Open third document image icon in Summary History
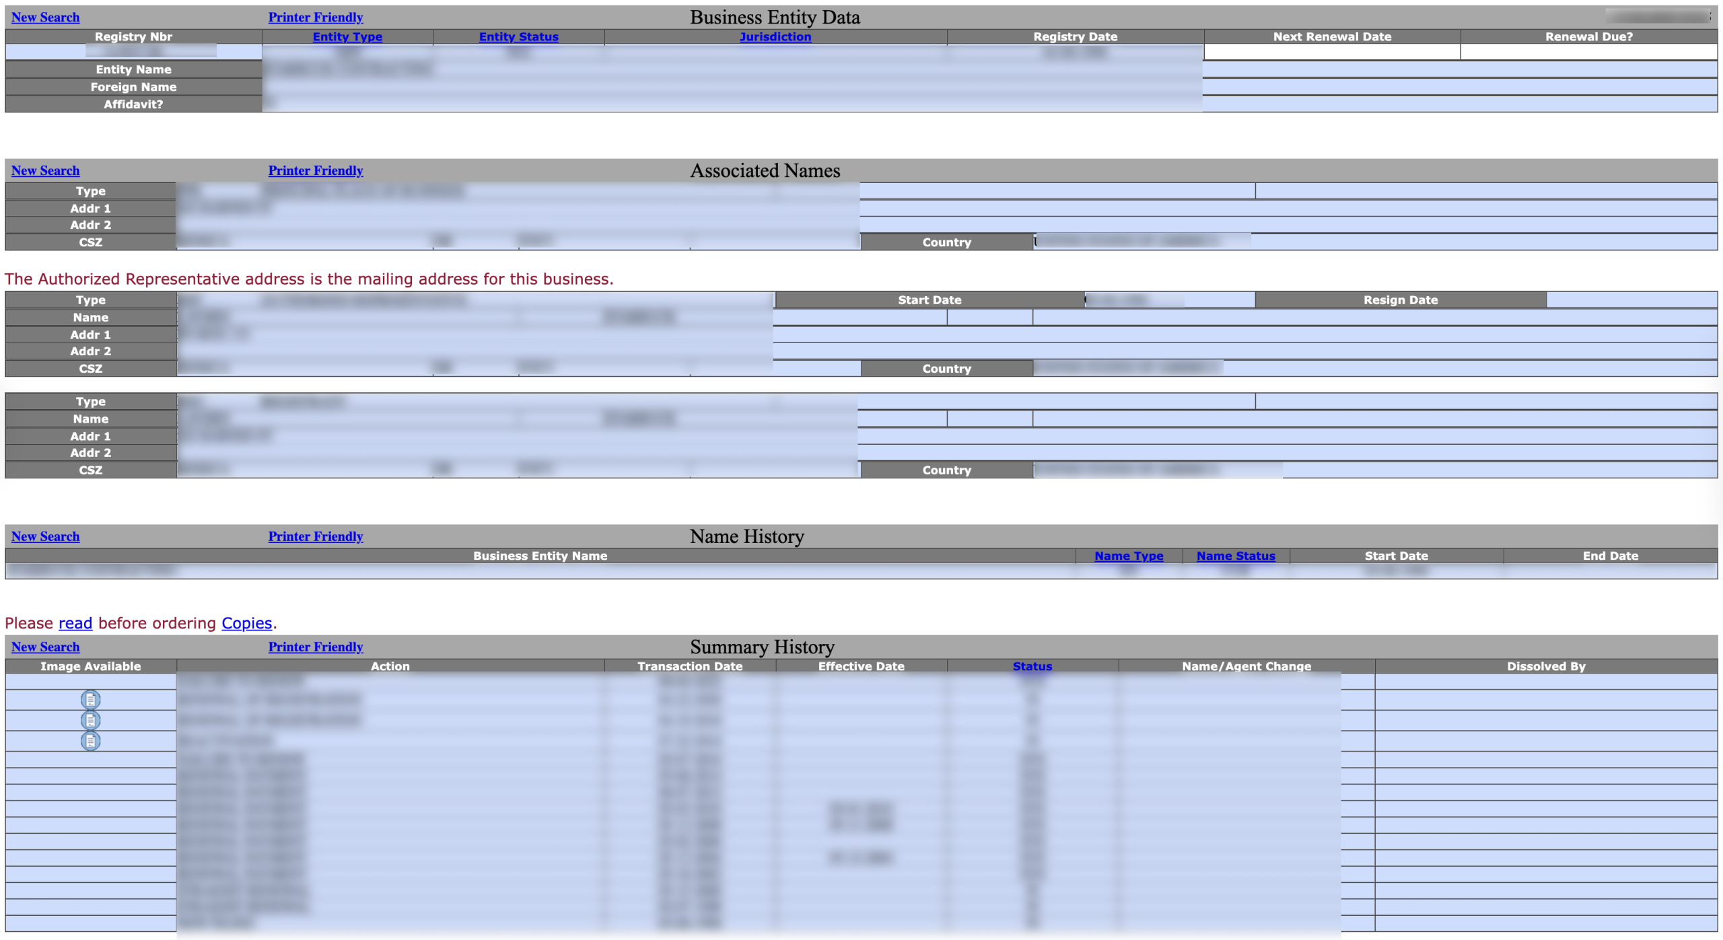 click(90, 741)
